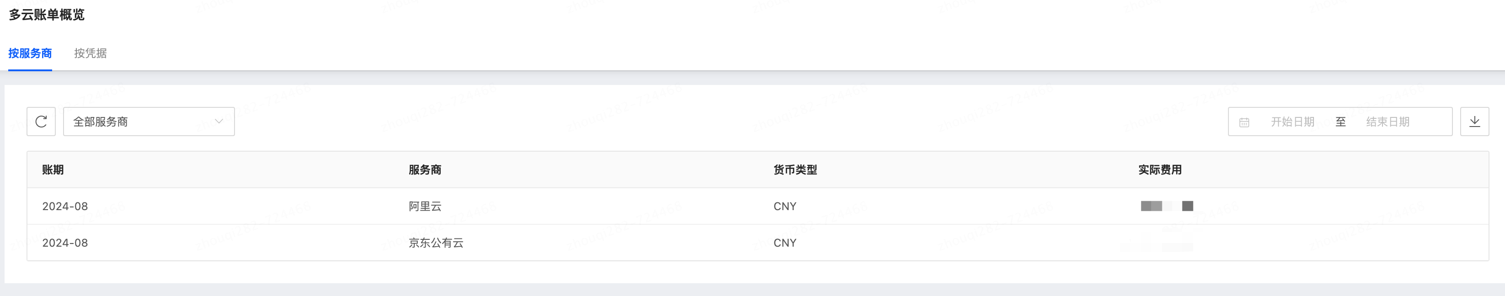Click the 2024-08 period in 阿里云 row

[x=65, y=206]
